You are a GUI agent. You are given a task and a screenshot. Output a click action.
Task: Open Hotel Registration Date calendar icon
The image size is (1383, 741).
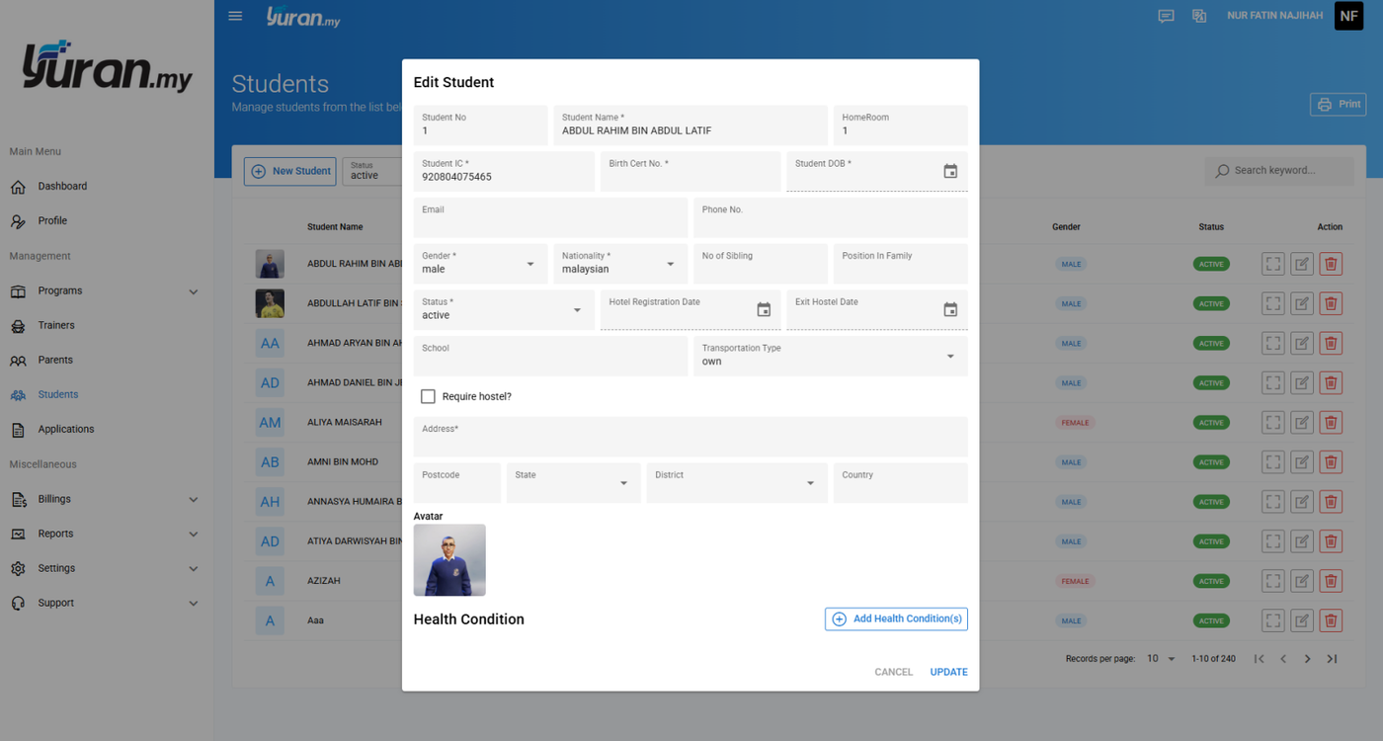(764, 310)
